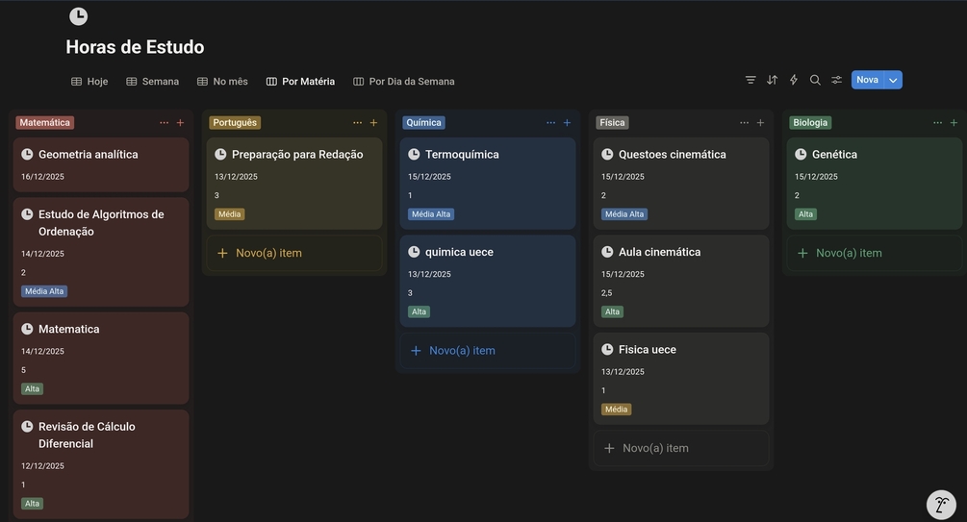
Task: Open Química column three-dots options
Action: pyautogui.click(x=550, y=123)
